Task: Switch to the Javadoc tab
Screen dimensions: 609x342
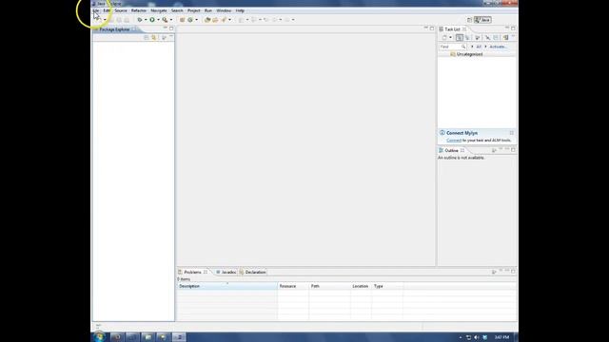Action: (226, 273)
